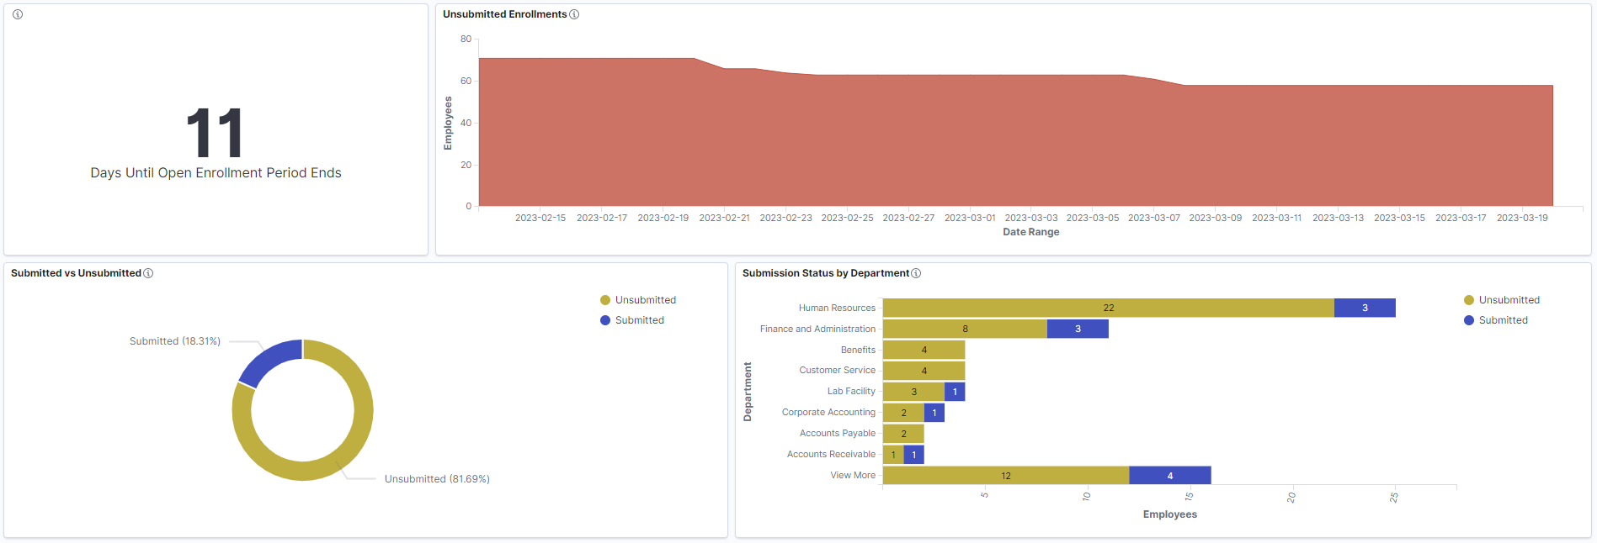1597x543 pixels.
Task: Click Days Until Open Enrollment Period Ends text
Action: click(x=216, y=172)
